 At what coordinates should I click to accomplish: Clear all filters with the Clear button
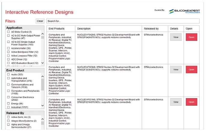coord(40,21)
